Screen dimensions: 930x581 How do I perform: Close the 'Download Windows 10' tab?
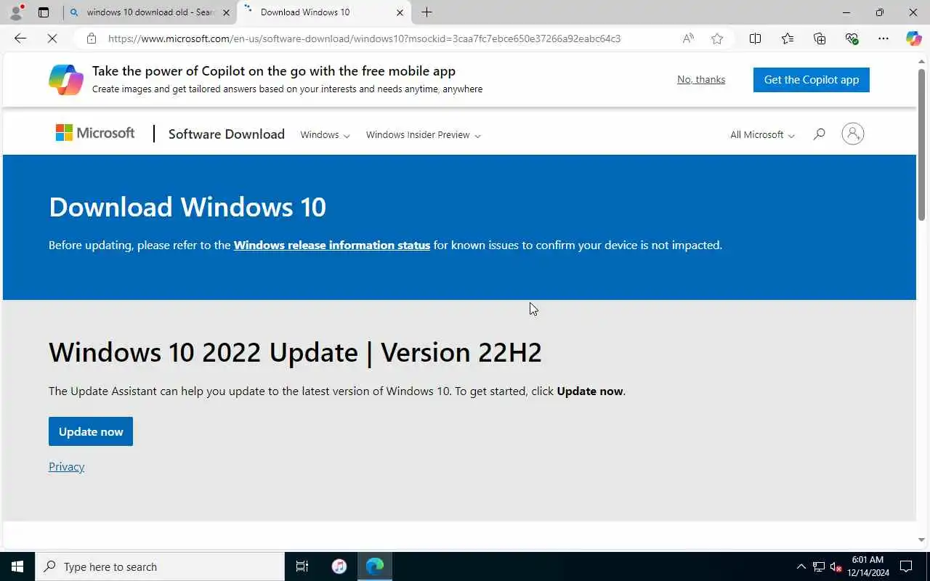[400, 12]
